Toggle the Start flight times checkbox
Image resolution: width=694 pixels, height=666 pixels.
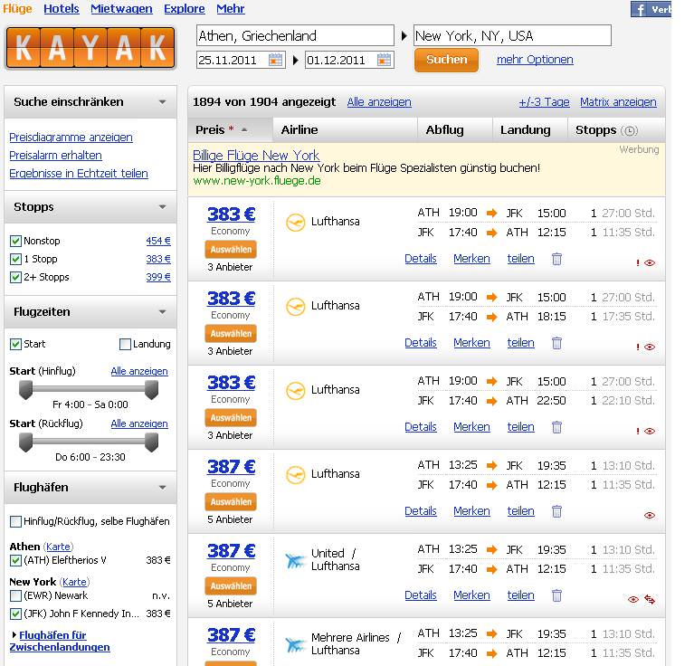tap(15, 344)
